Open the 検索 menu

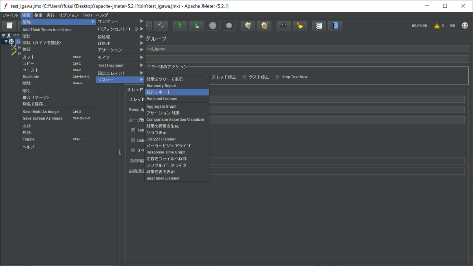point(38,15)
